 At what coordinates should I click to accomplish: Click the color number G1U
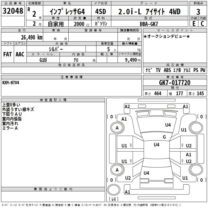43,60
